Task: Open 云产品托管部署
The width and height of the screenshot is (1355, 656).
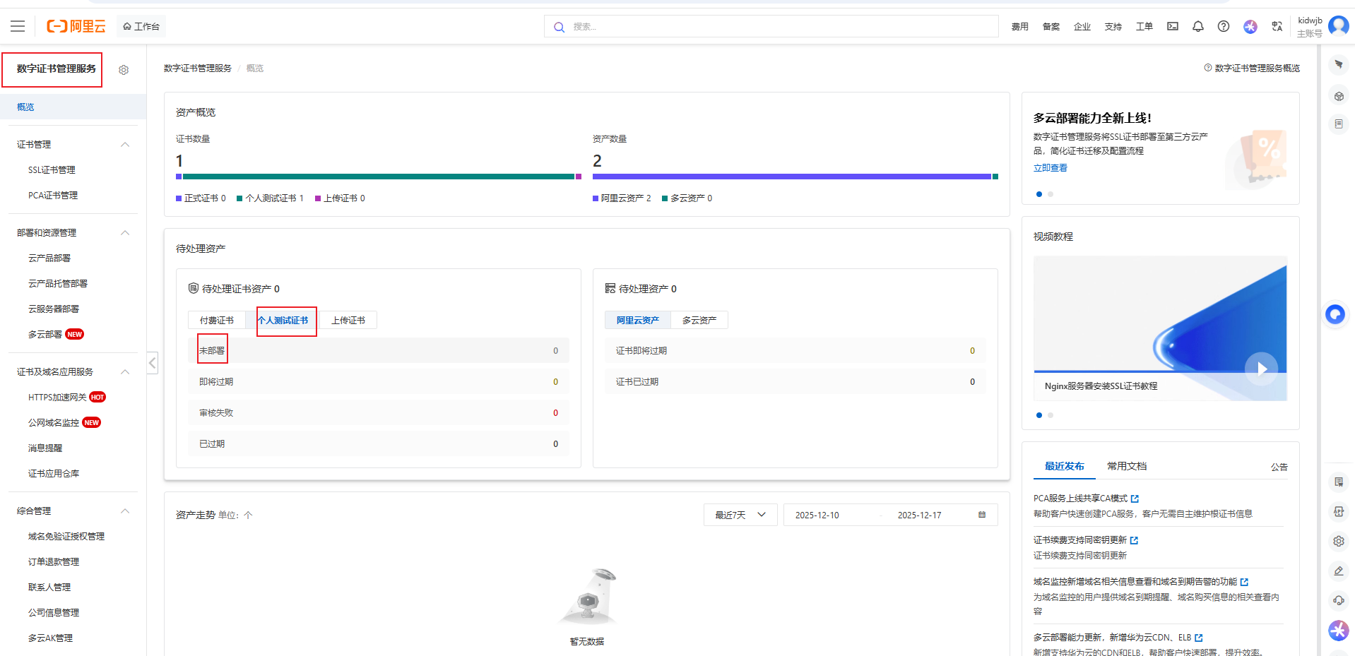Action: point(58,283)
